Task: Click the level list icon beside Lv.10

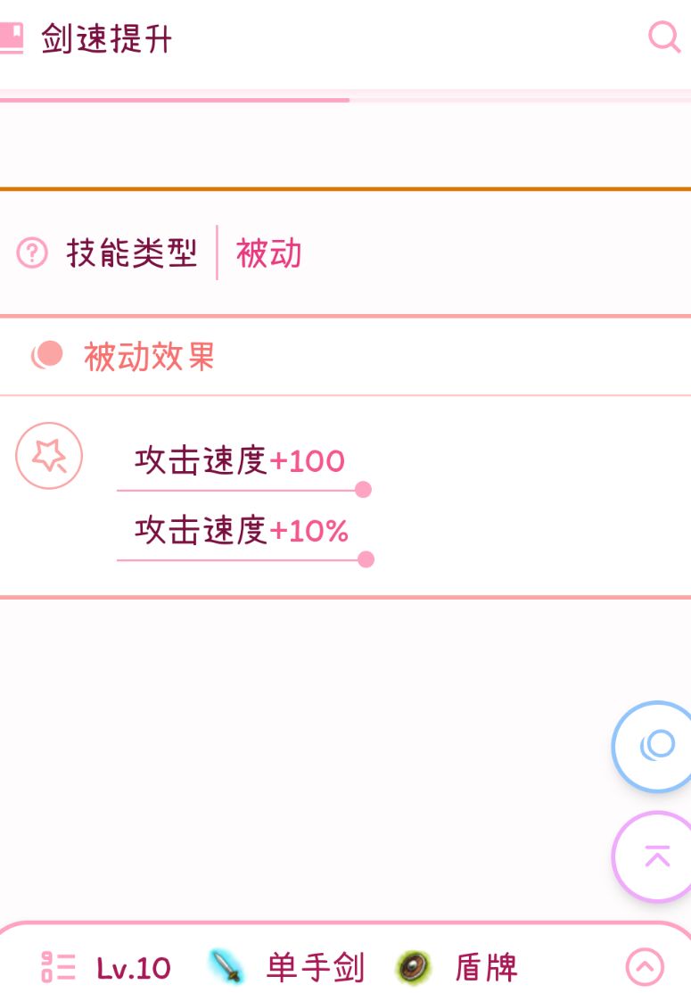Action: (59, 967)
